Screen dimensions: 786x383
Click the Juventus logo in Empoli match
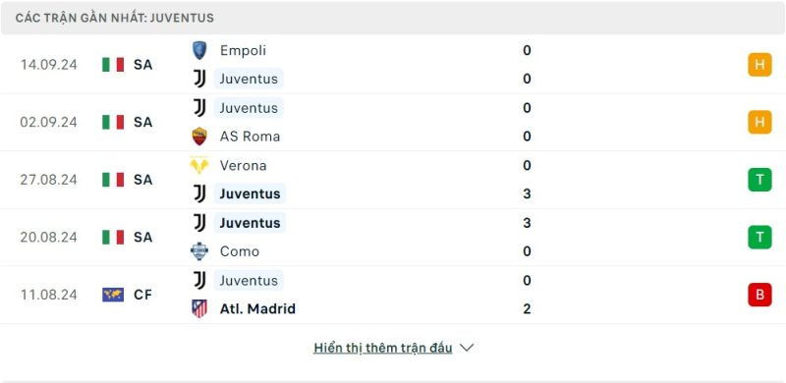point(199,80)
